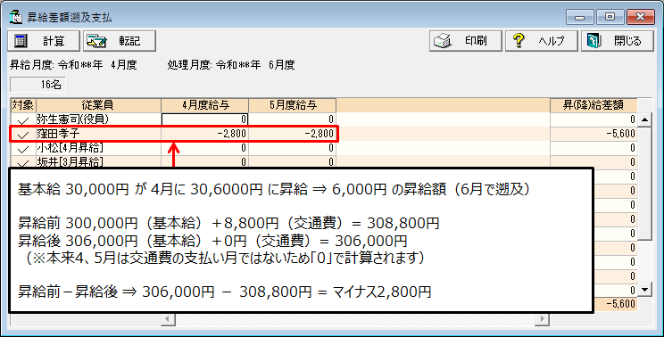This screenshot has width=664, height=337.
Task: Click horizontal scrollbar left arrow
Action: pyautogui.click(x=168, y=319)
